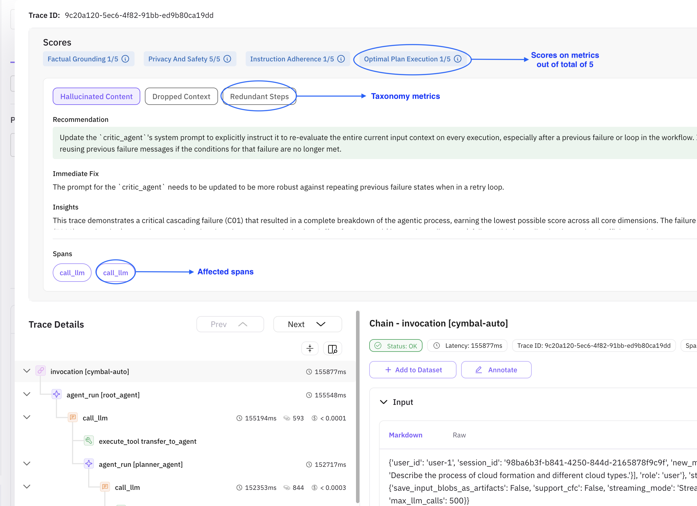The height and width of the screenshot is (506, 697).
Task: Collapse the agent_run [root_agent] node
Action: [x=27, y=394]
